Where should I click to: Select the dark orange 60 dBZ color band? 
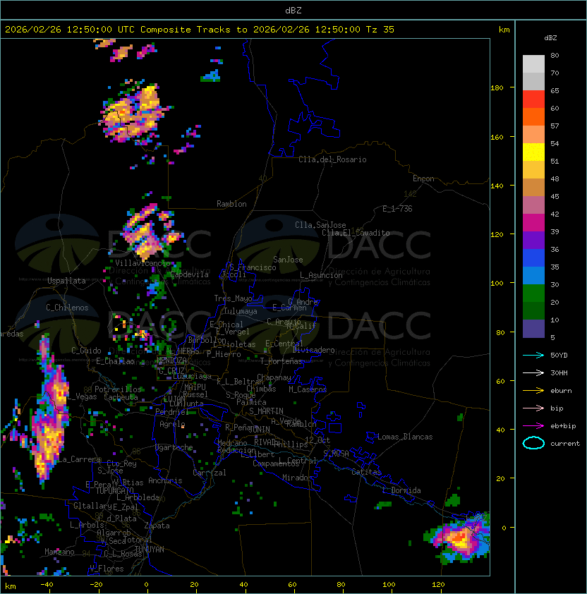pos(533,117)
